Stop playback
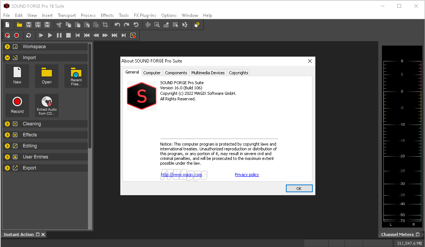 [68, 35]
